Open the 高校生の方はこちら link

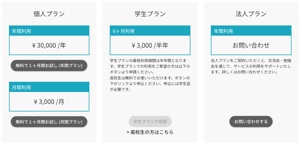coord(152,132)
